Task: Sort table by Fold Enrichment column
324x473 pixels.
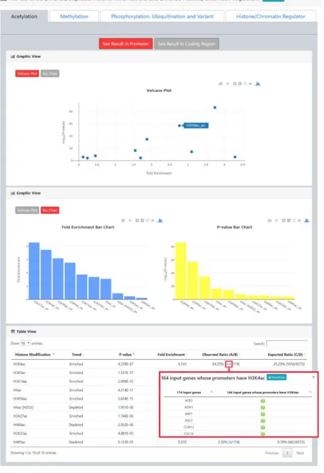Action: (x=171, y=355)
